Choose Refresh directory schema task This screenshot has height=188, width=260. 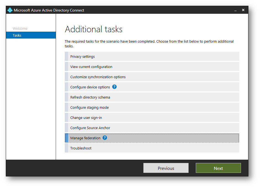[x=152, y=97]
